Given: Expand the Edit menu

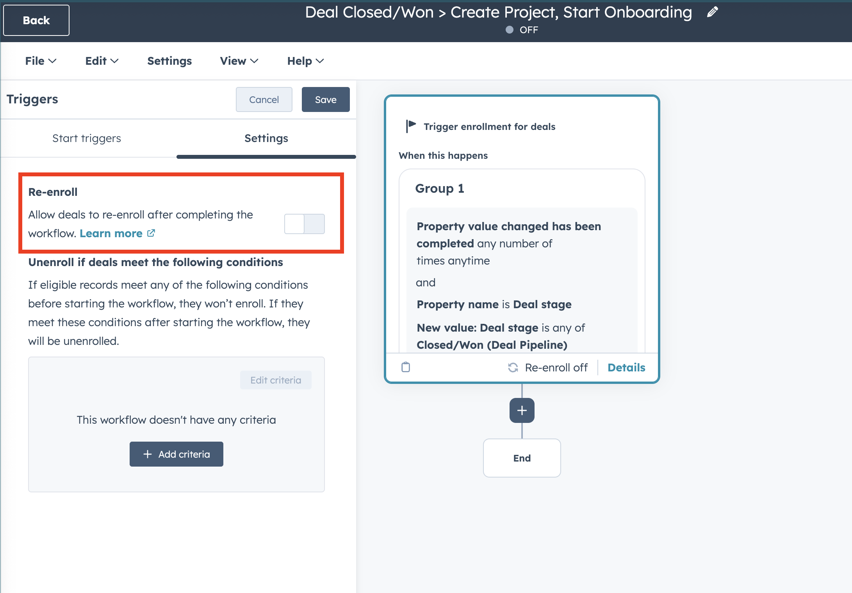Looking at the screenshot, I should (x=102, y=61).
